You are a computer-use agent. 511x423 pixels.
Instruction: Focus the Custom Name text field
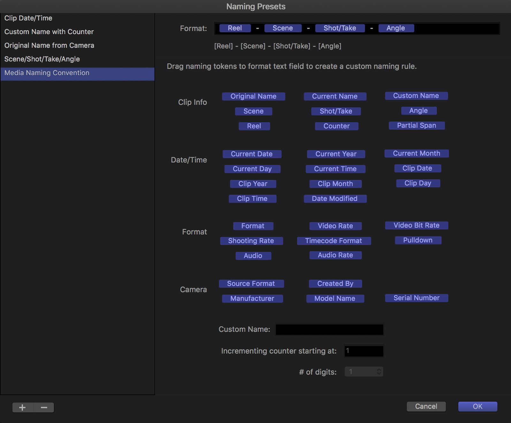[330, 330]
